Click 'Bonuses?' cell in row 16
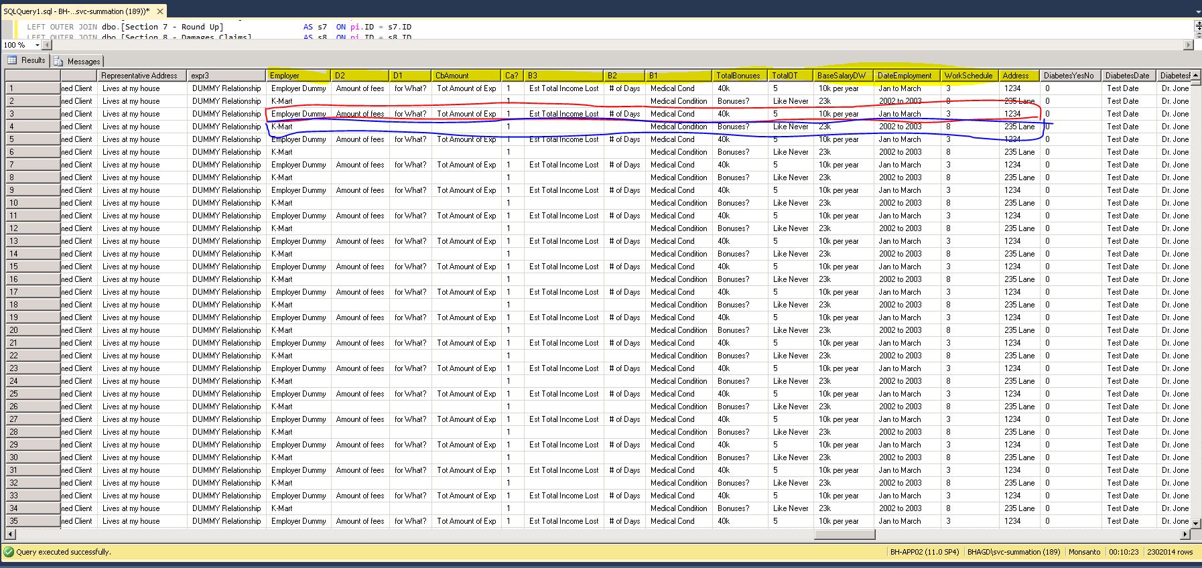Screen dimensions: 1202x568 pyautogui.click(x=740, y=279)
